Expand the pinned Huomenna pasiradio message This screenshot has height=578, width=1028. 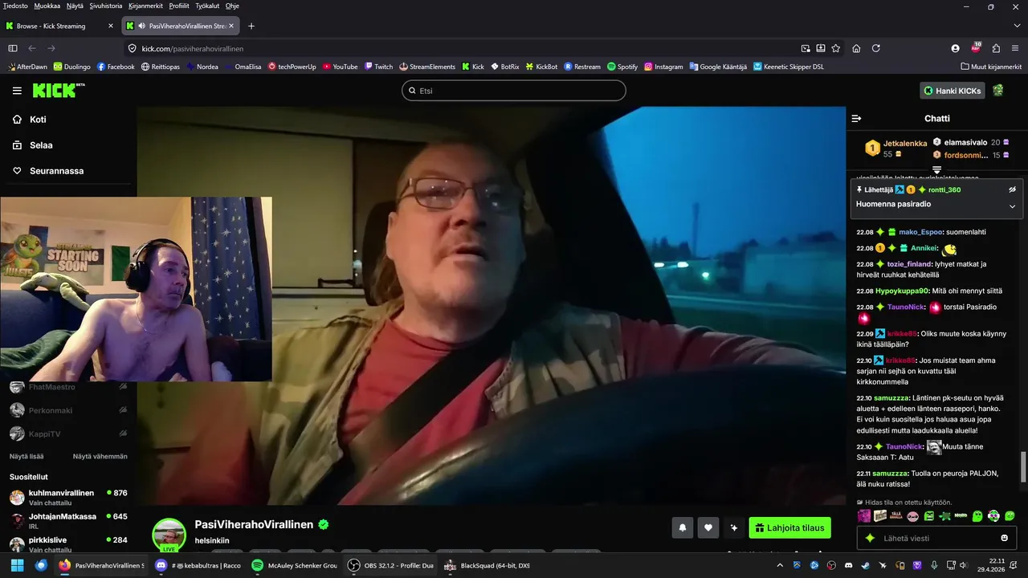coord(1012,206)
